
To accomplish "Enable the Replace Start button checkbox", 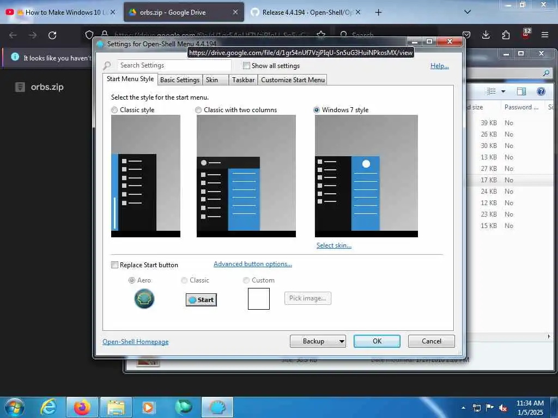I will coord(114,265).
